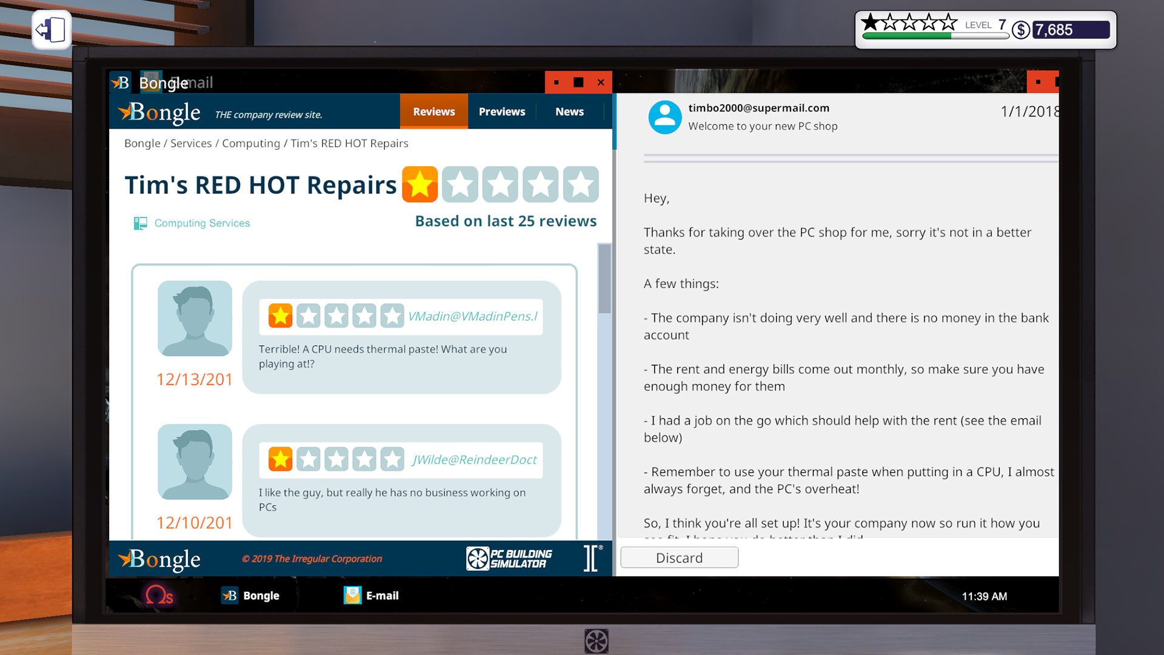Viewport: 1164px width, 655px height.
Task: Expand Computing breadcrumb navigation item
Action: click(253, 143)
